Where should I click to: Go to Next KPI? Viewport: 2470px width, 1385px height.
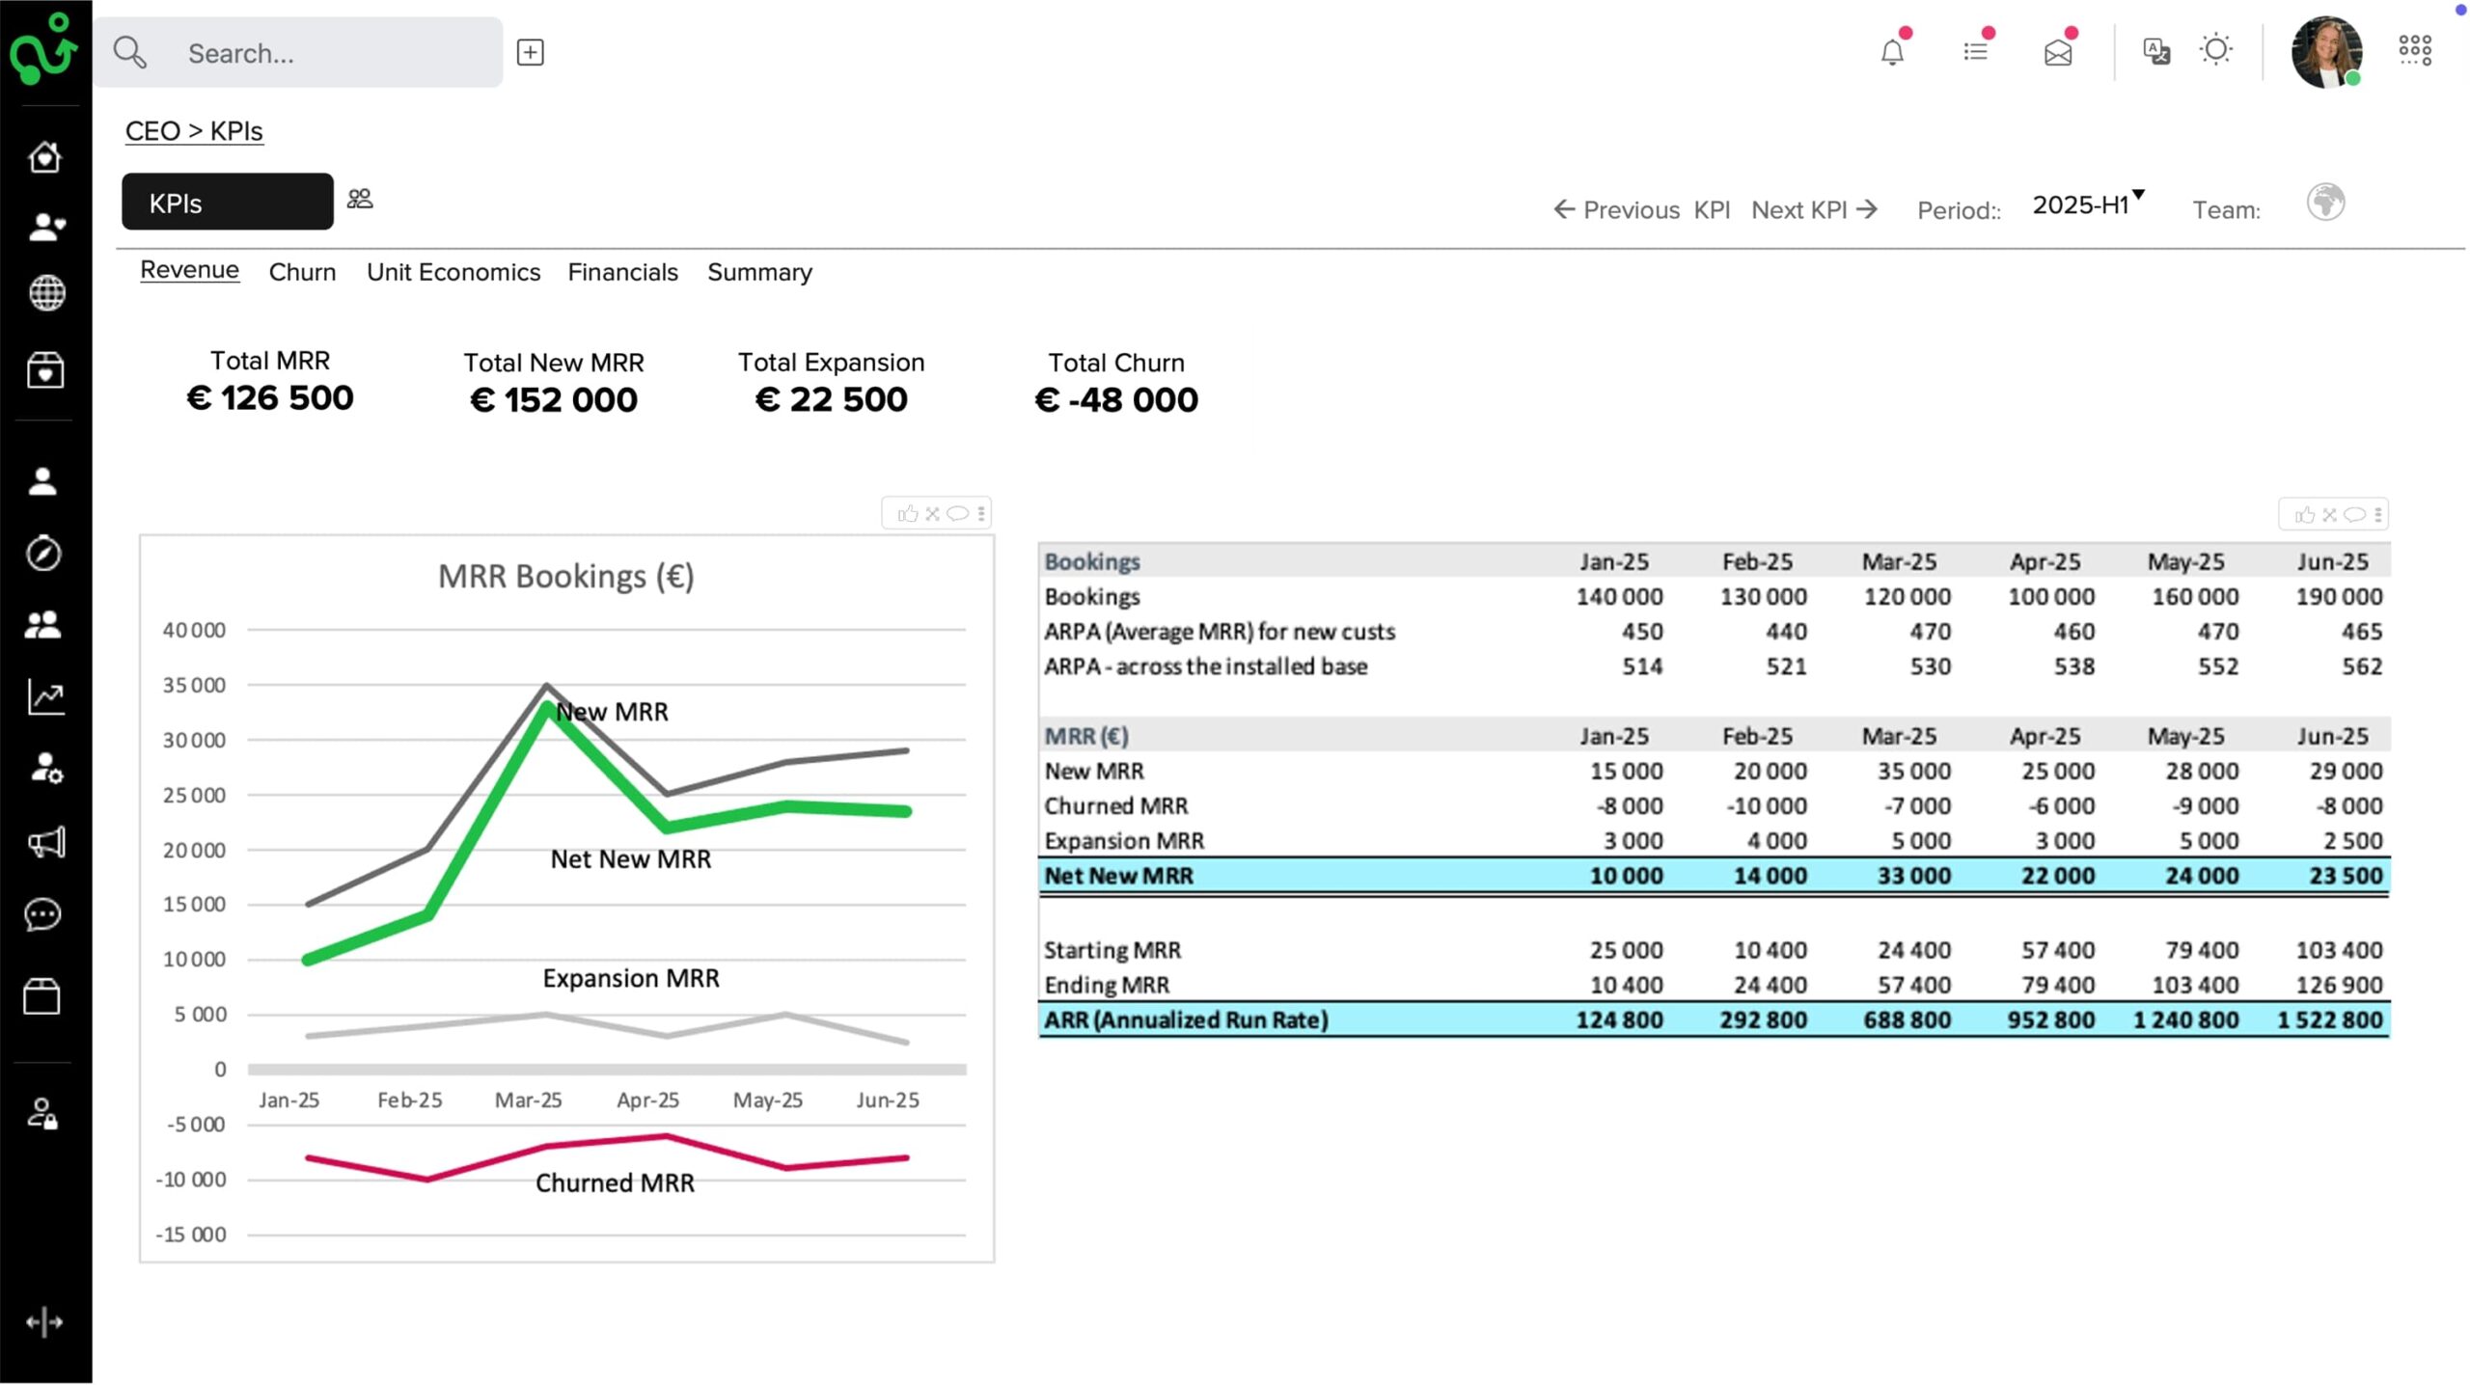click(1813, 209)
